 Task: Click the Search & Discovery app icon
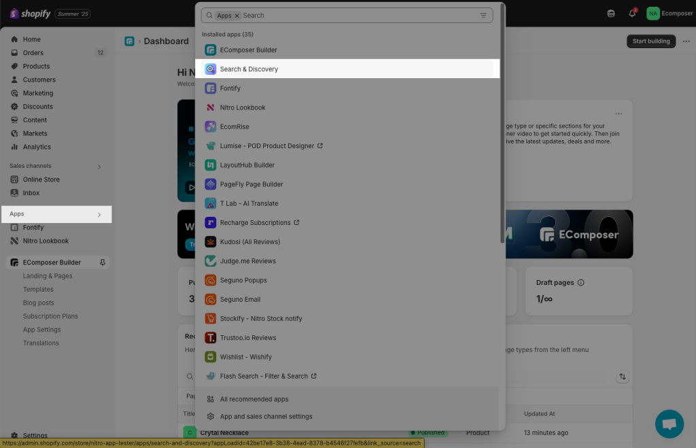[211, 69]
